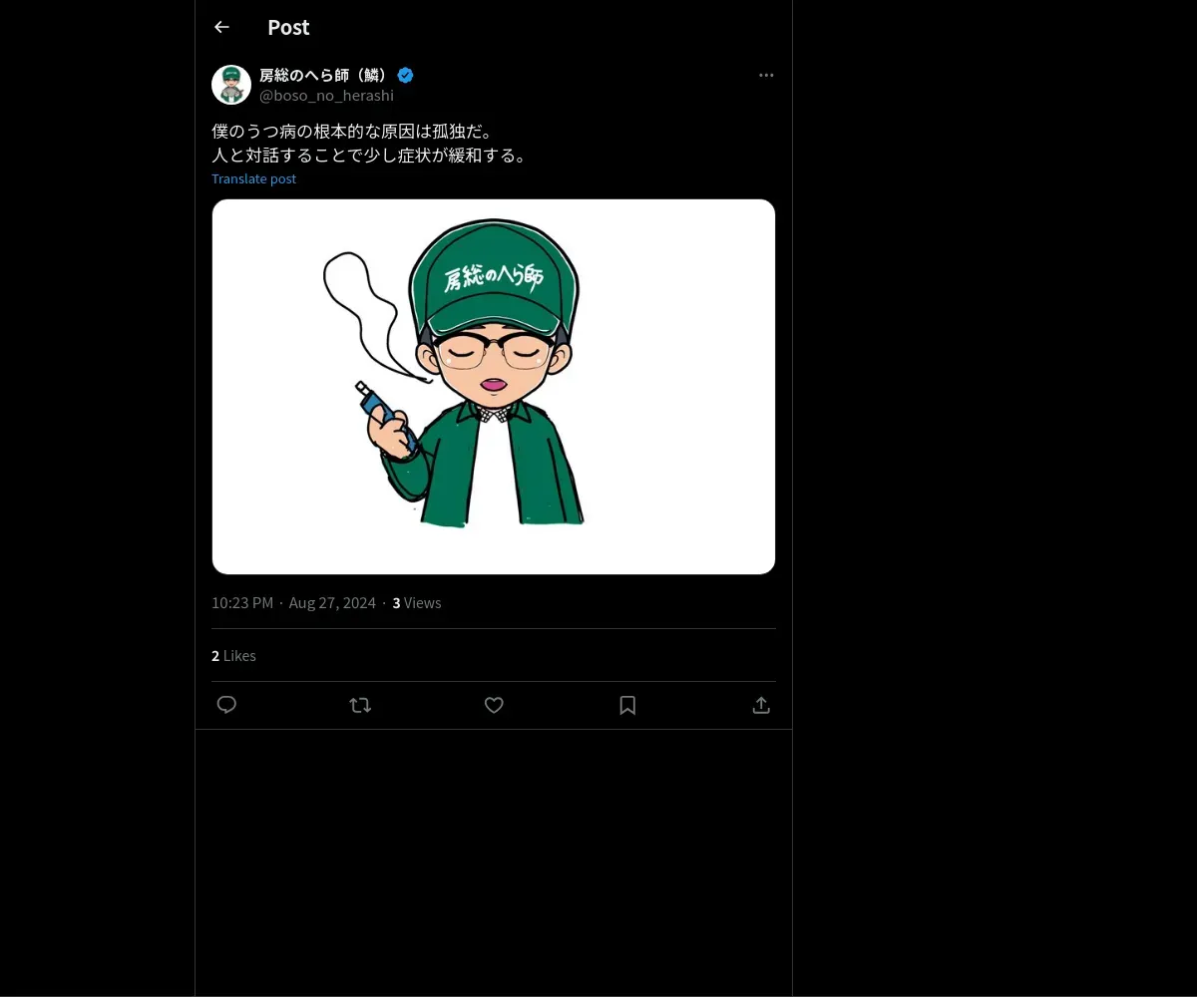Click the Aug 27, 2024 date
Screen dimensions: 1197x997
tap(332, 603)
